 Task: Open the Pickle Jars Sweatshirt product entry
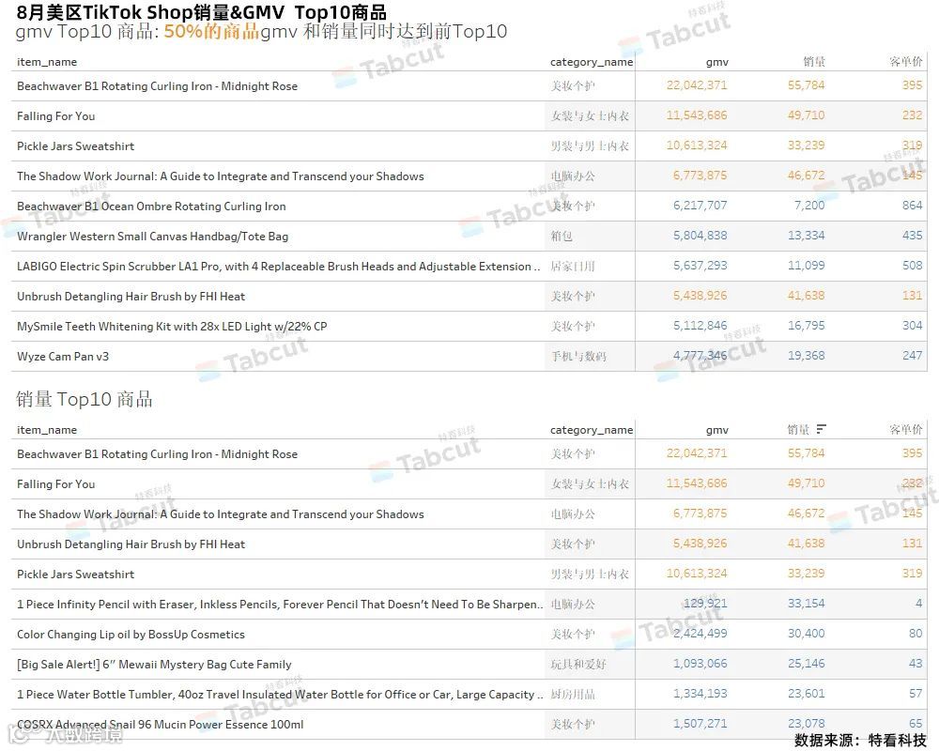click(x=75, y=146)
